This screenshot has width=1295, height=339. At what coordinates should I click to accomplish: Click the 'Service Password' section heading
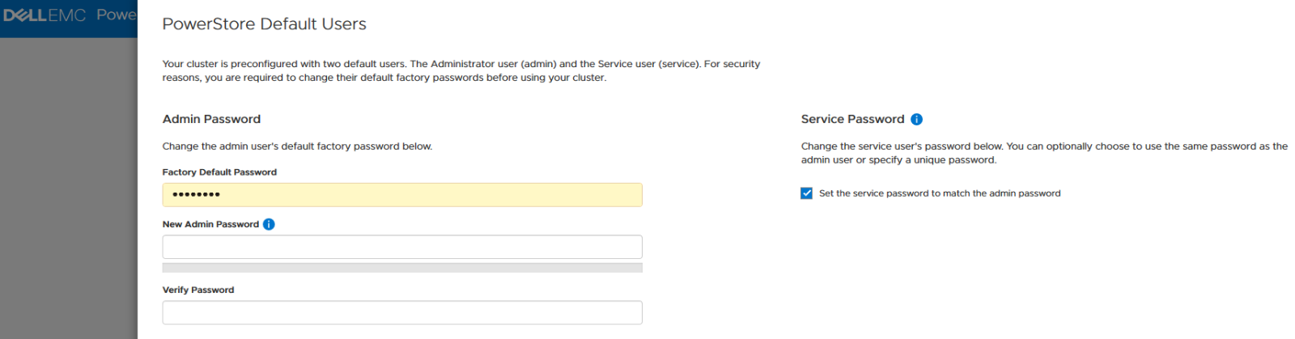(852, 119)
